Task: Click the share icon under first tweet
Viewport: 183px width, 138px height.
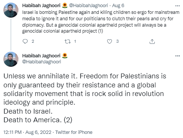Action: 152,42
